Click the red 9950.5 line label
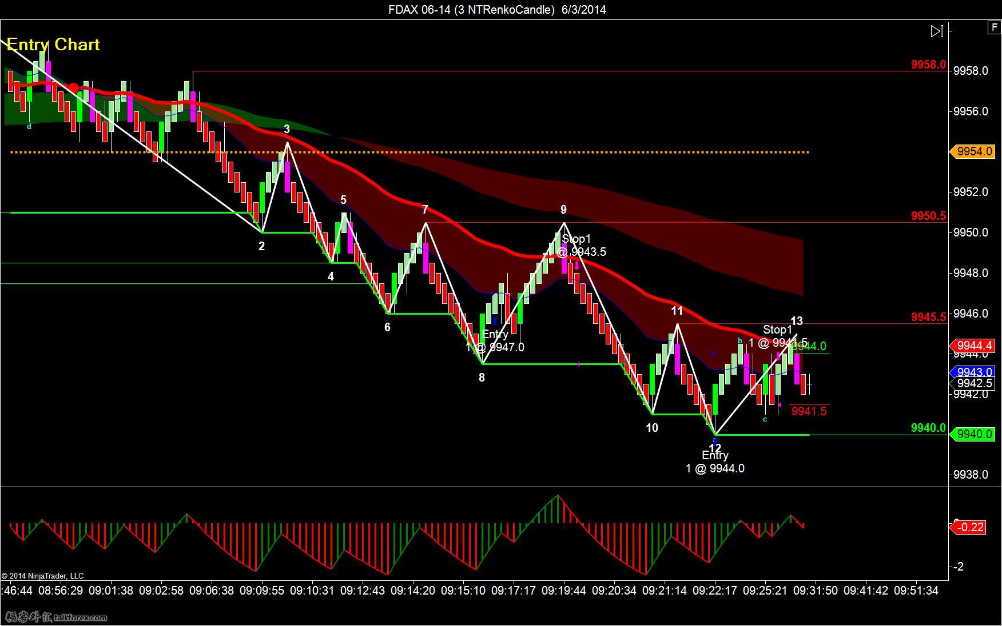Image resolution: width=1002 pixels, height=626 pixels. pos(928,216)
